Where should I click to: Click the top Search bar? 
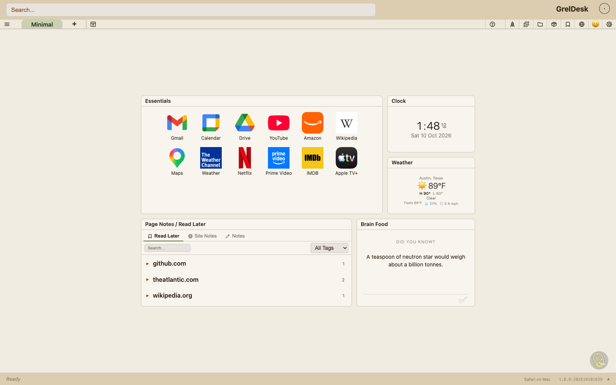click(191, 10)
